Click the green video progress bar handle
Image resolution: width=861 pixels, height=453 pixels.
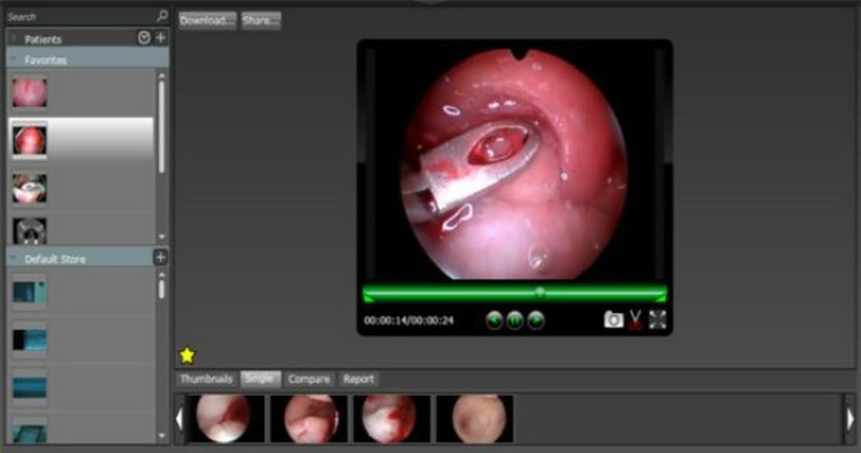click(541, 291)
